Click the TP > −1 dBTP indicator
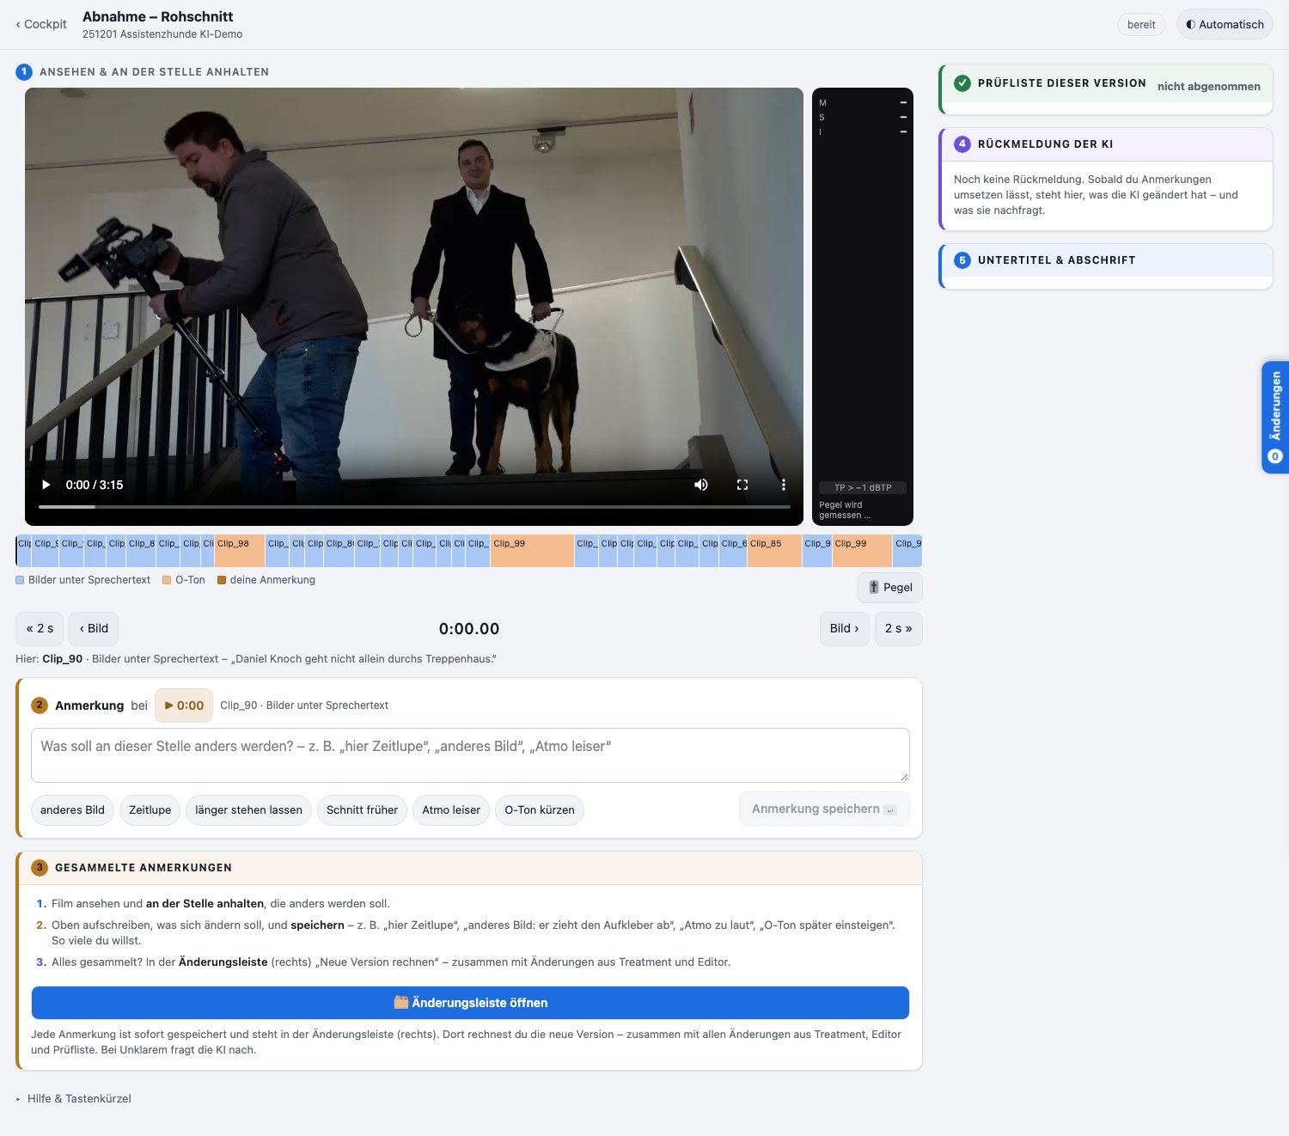Image resolution: width=1289 pixels, height=1136 pixels. [x=863, y=487]
